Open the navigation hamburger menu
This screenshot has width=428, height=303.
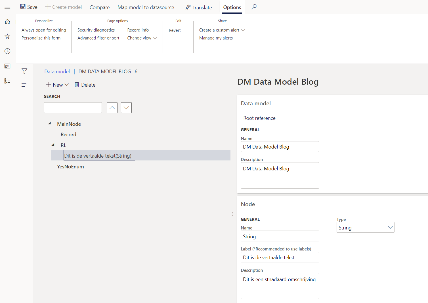(7, 7)
